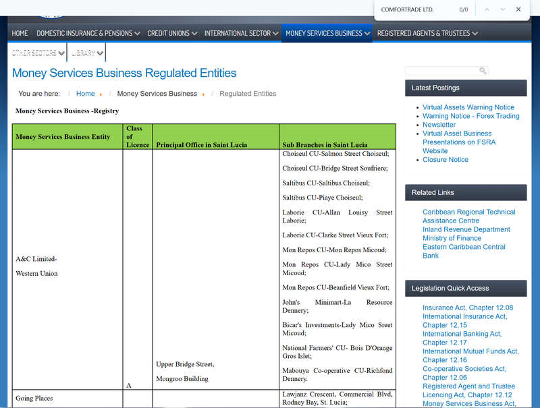
Task: Click orange arrow after Money Services Business breadcrumb
Action: (x=203, y=94)
